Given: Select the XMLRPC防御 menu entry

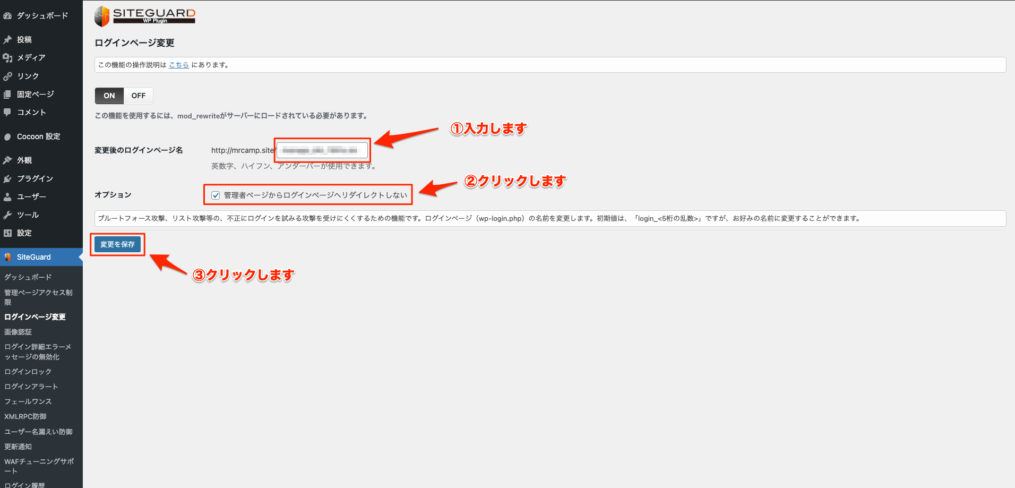Looking at the screenshot, I should (x=25, y=416).
